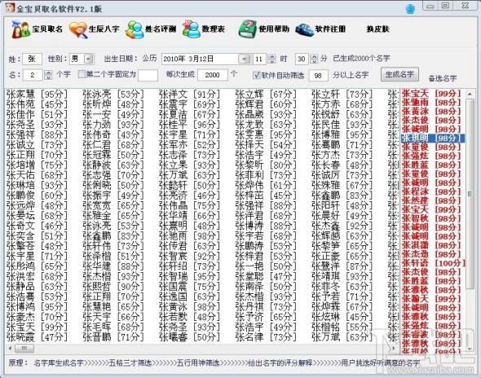Open the 使用帮助 help book icon

(247, 29)
